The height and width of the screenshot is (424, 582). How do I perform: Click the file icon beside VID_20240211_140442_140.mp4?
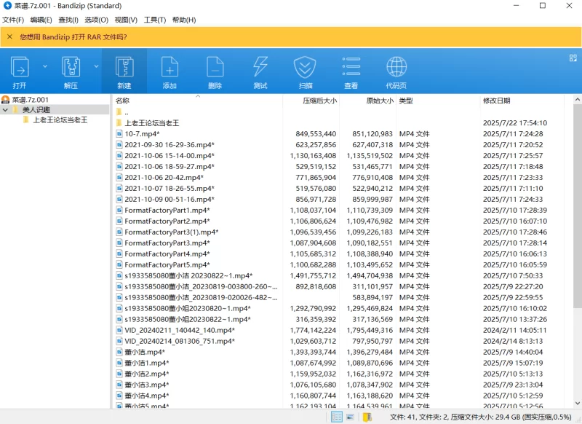point(119,330)
